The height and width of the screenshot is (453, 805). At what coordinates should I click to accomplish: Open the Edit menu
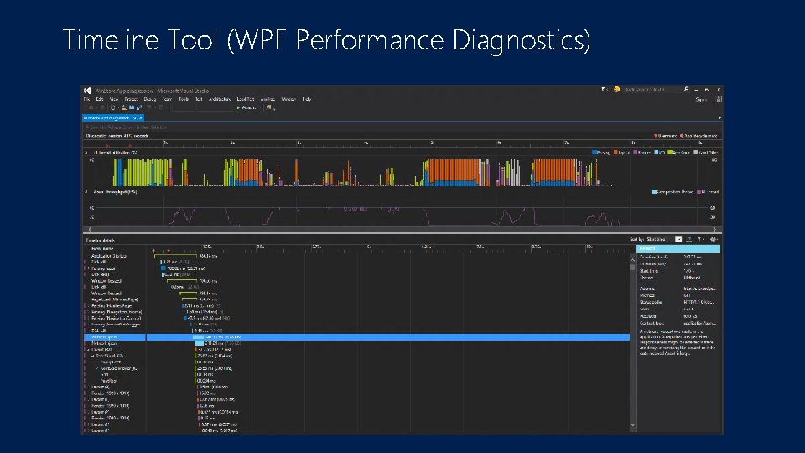[100, 99]
